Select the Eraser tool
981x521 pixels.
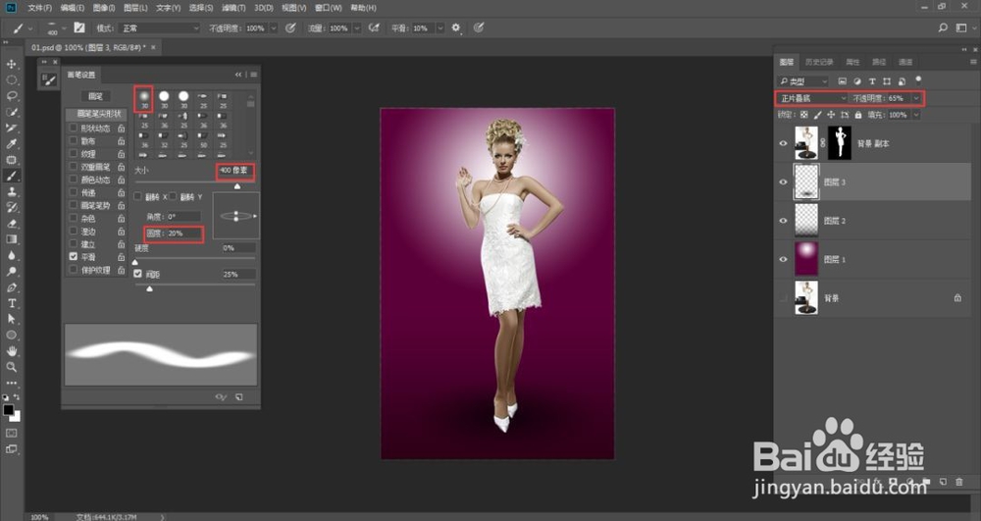click(x=12, y=223)
